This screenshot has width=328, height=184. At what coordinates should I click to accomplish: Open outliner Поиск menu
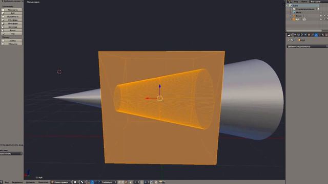click(x=304, y=2)
